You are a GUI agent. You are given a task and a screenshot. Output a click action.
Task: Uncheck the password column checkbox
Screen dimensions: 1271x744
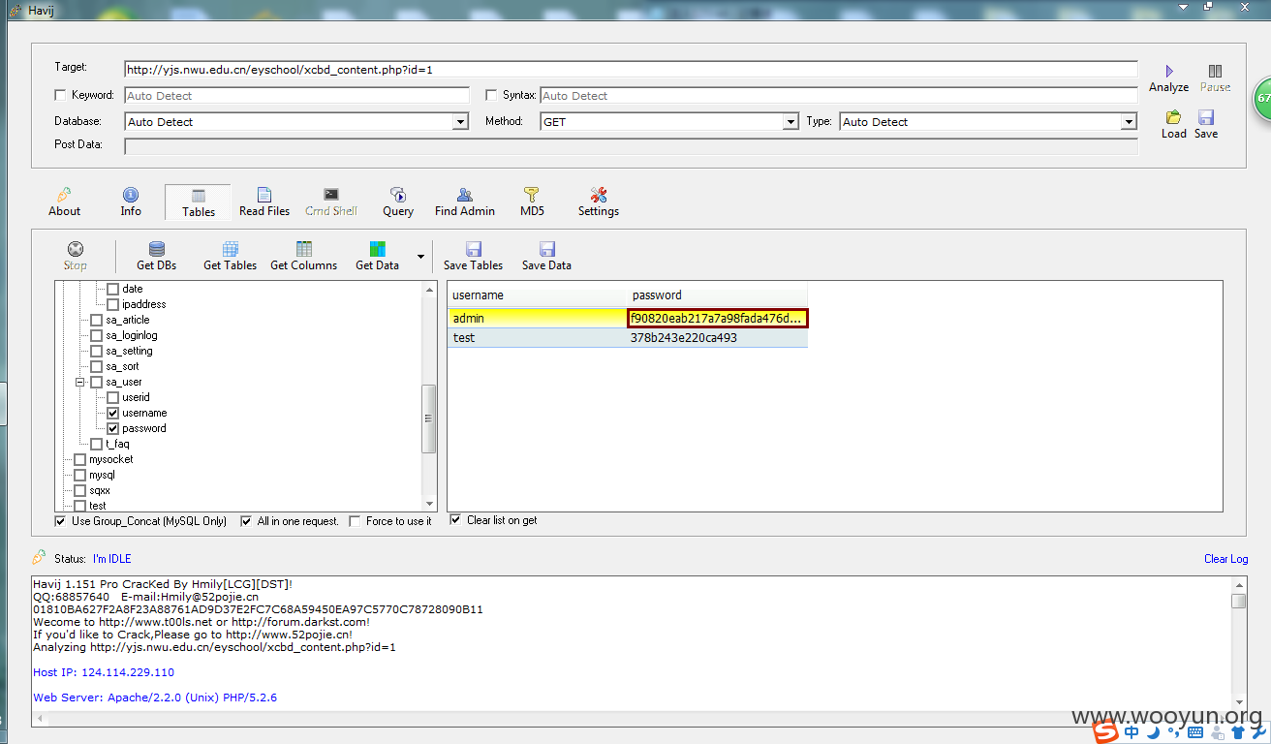click(113, 428)
